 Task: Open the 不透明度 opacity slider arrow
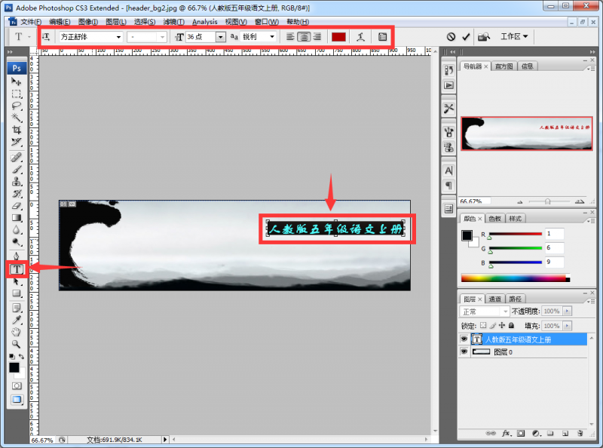point(568,311)
